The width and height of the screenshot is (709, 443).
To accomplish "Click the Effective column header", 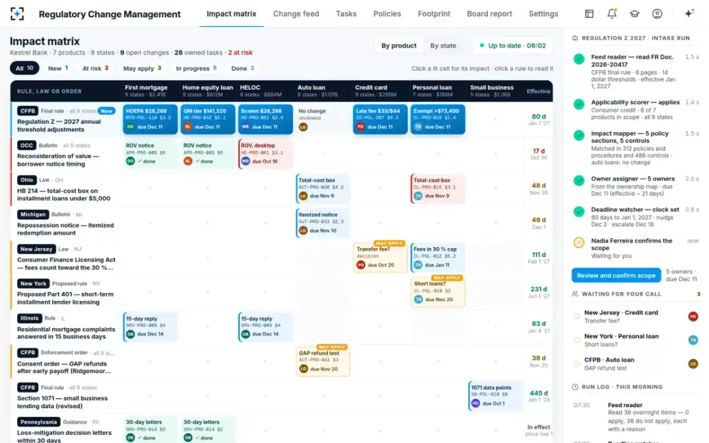I will [x=538, y=91].
